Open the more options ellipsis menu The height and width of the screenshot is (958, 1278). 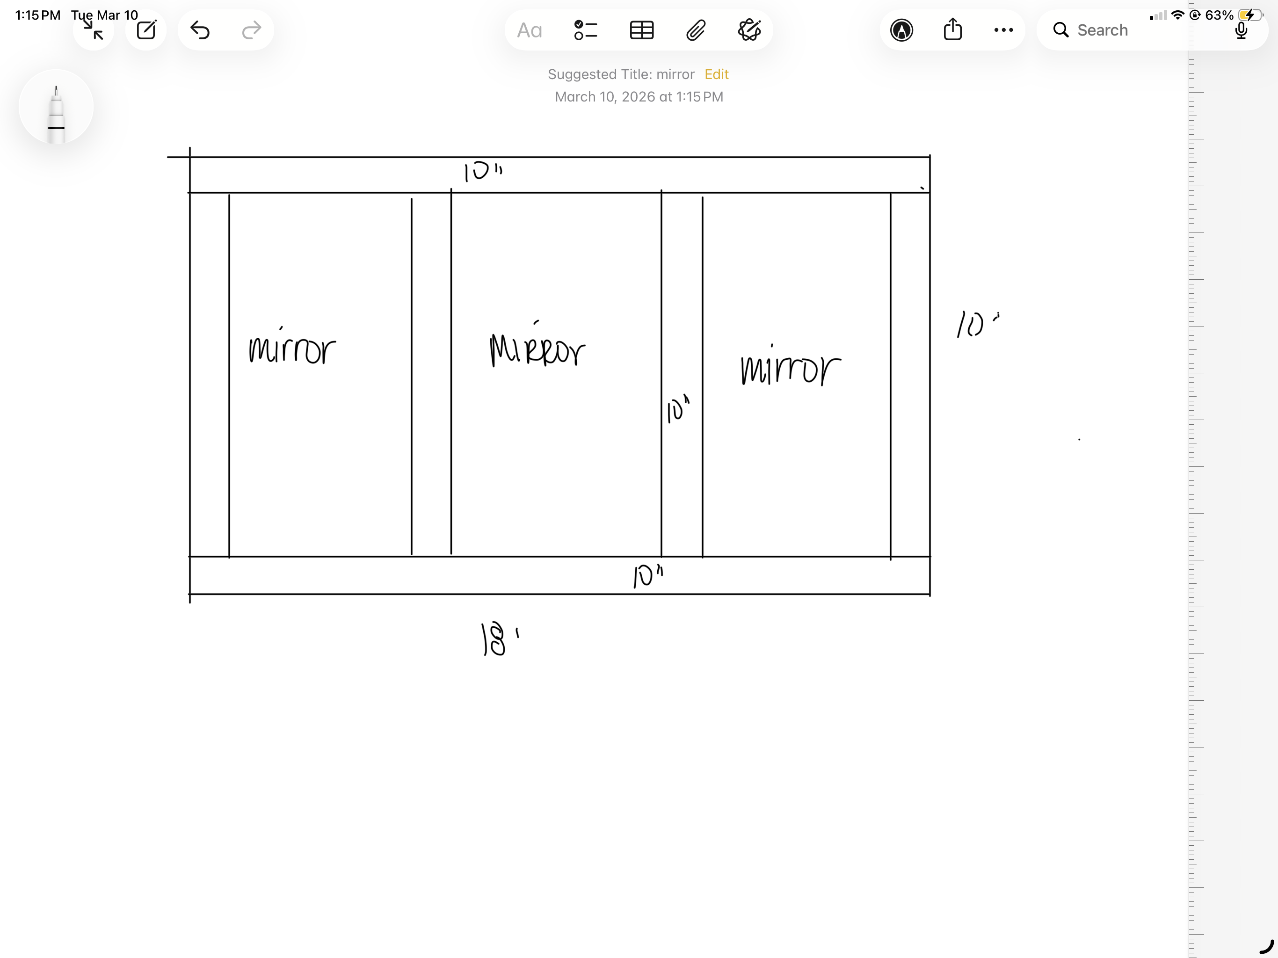coord(1003,30)
